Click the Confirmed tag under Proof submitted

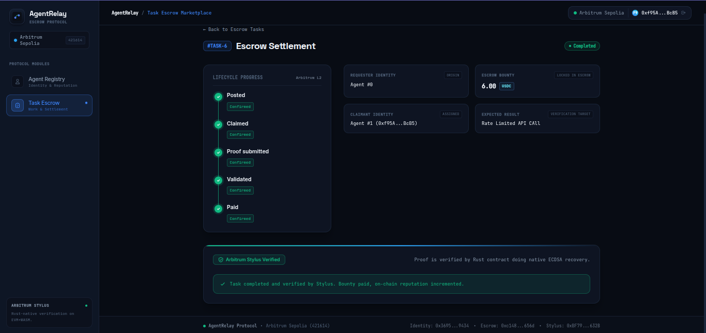pyautogui.click(x=240, y=163)
